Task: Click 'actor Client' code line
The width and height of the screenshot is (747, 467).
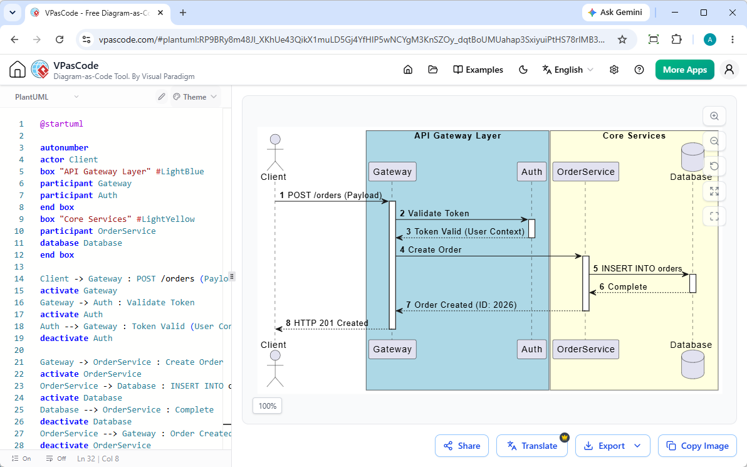Action: click(69, 160)
